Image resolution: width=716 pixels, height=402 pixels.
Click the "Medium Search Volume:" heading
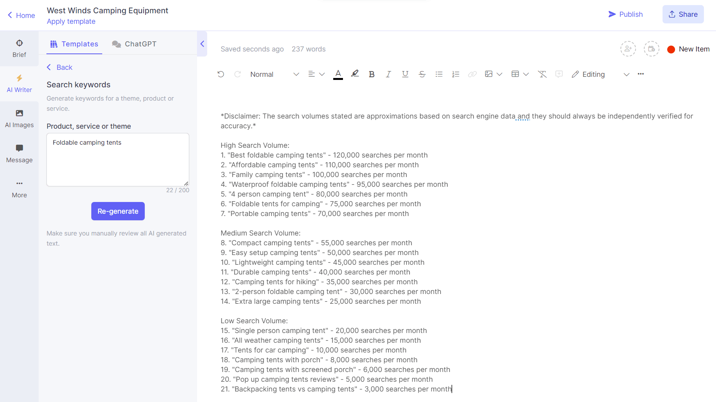[x=260, y=233]
